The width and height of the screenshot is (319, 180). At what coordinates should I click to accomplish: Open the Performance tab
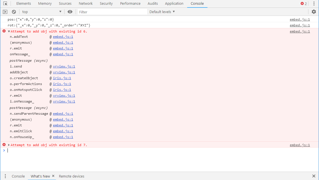[x=130, y=4]
